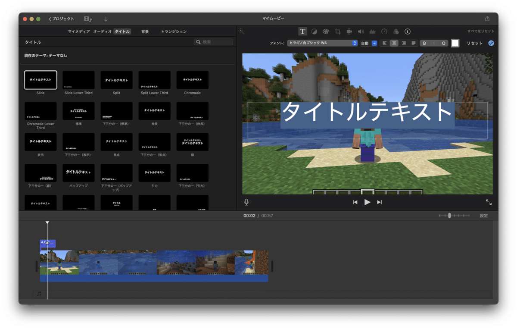Image resolution: width=517 pixels, height=329 pixels.
Task: Click the voiceover microphone icon
Action: pos(246,201)
